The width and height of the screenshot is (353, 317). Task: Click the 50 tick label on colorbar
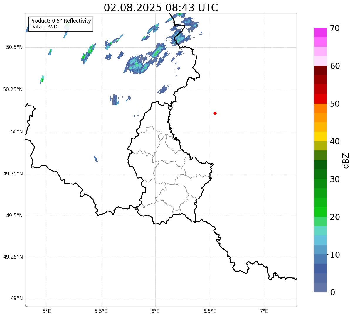point(335,104)
